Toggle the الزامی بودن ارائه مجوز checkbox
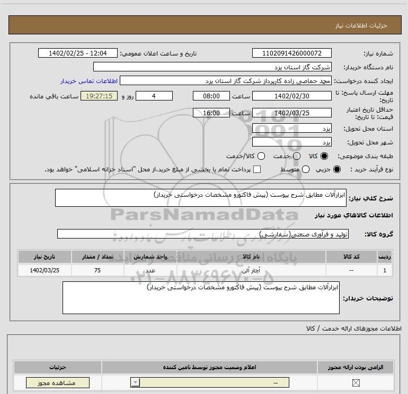Image resolution: width=408 pixels, height=394 pixels. [x=356, y=382]
